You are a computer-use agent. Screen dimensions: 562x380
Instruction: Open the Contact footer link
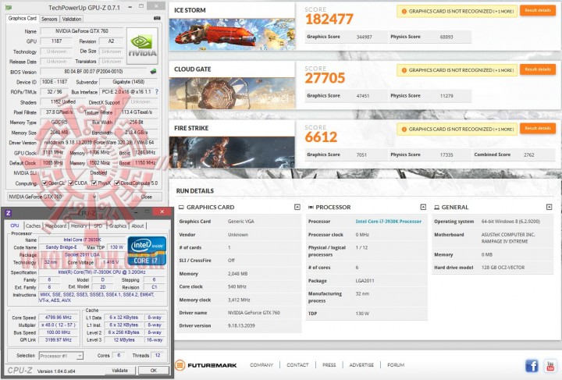click(x=297, y=365)
